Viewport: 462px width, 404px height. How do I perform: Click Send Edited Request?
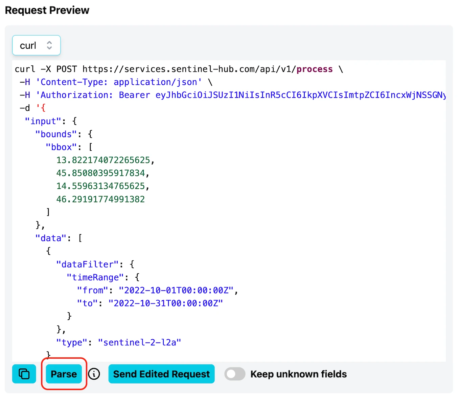click(x=161, y=374)
